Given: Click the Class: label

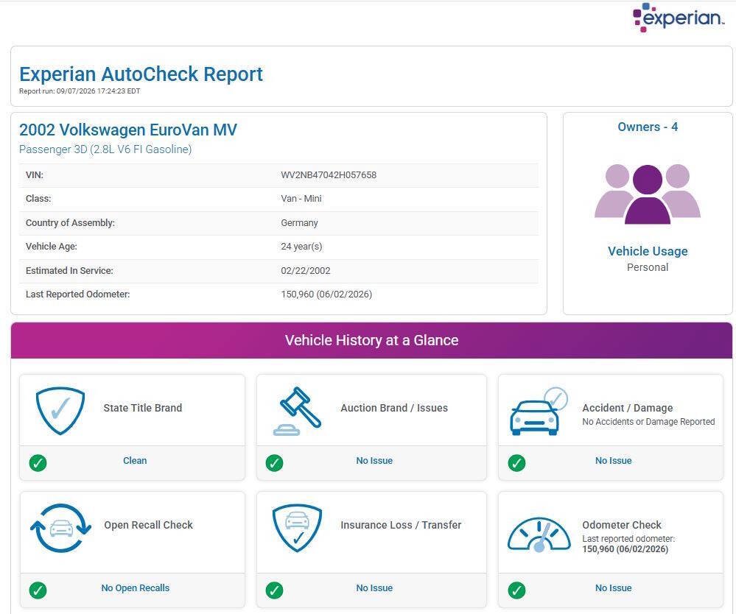Looking at the screenshot, I should pos(38,199).
